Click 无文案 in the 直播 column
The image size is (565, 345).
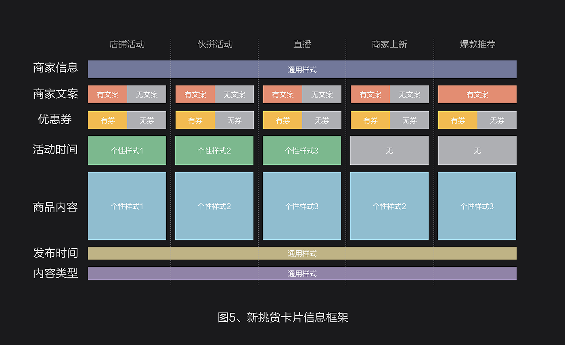pyautogui.click(x=322, y=94)
